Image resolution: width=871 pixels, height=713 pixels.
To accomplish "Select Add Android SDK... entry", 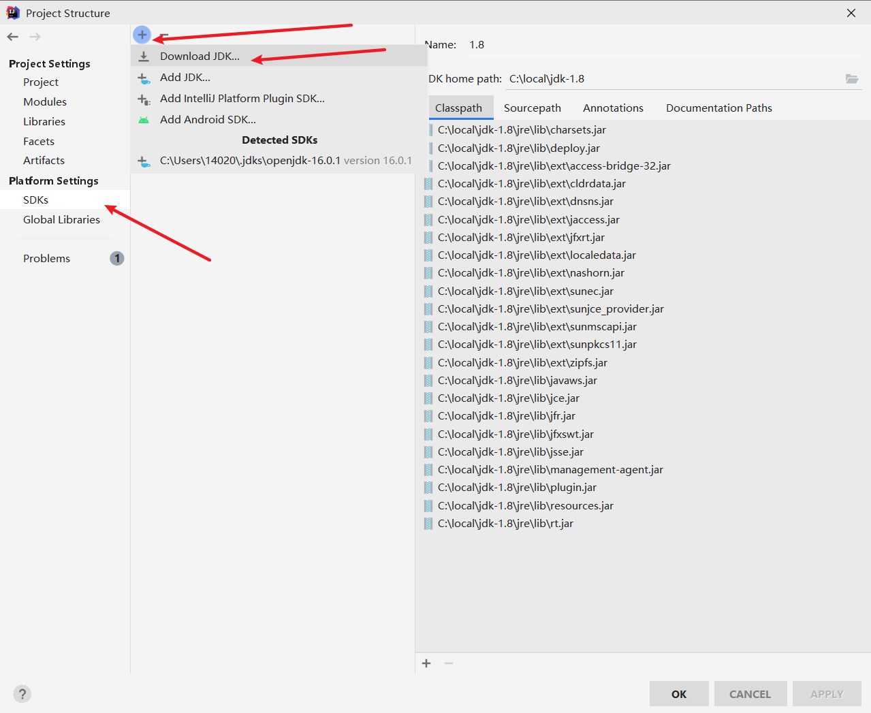I will [x=279, y=120].
